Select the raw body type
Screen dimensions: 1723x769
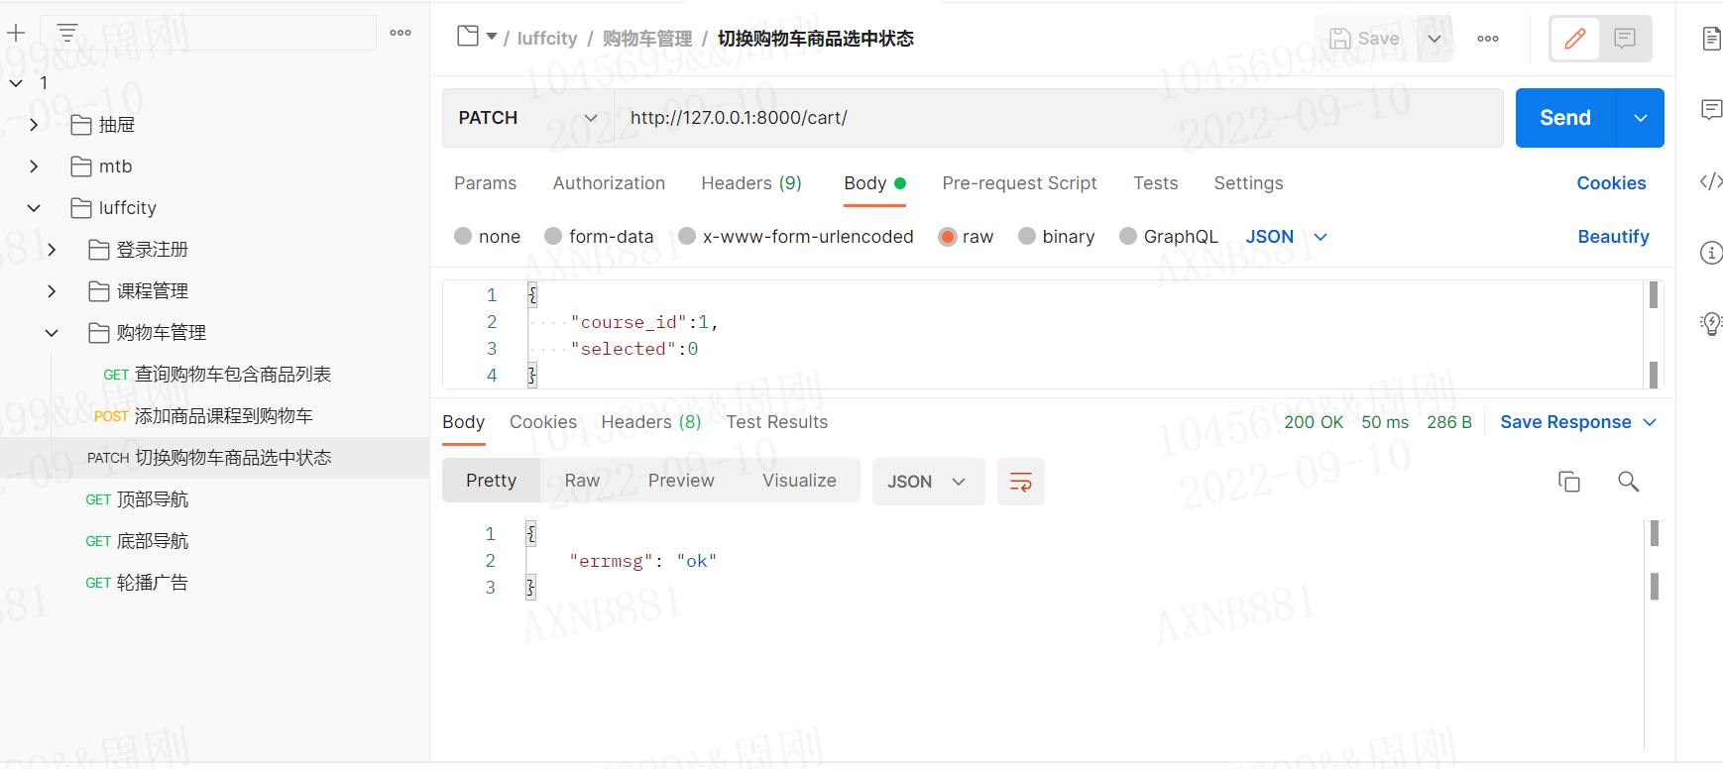click(x=948, y=236)
